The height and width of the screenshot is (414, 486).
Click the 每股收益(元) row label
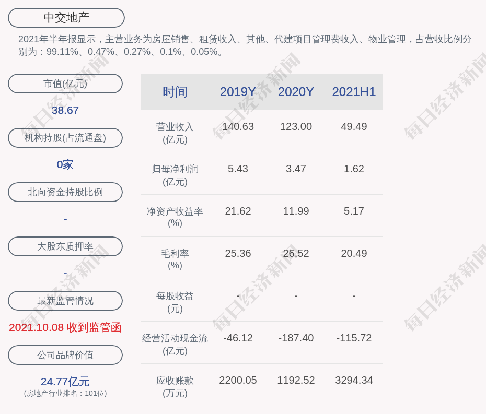(175, 302)
